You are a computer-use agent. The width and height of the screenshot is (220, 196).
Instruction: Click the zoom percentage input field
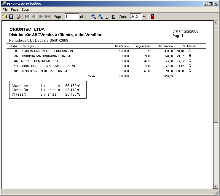pyautogui.click(x=136, y=17)
